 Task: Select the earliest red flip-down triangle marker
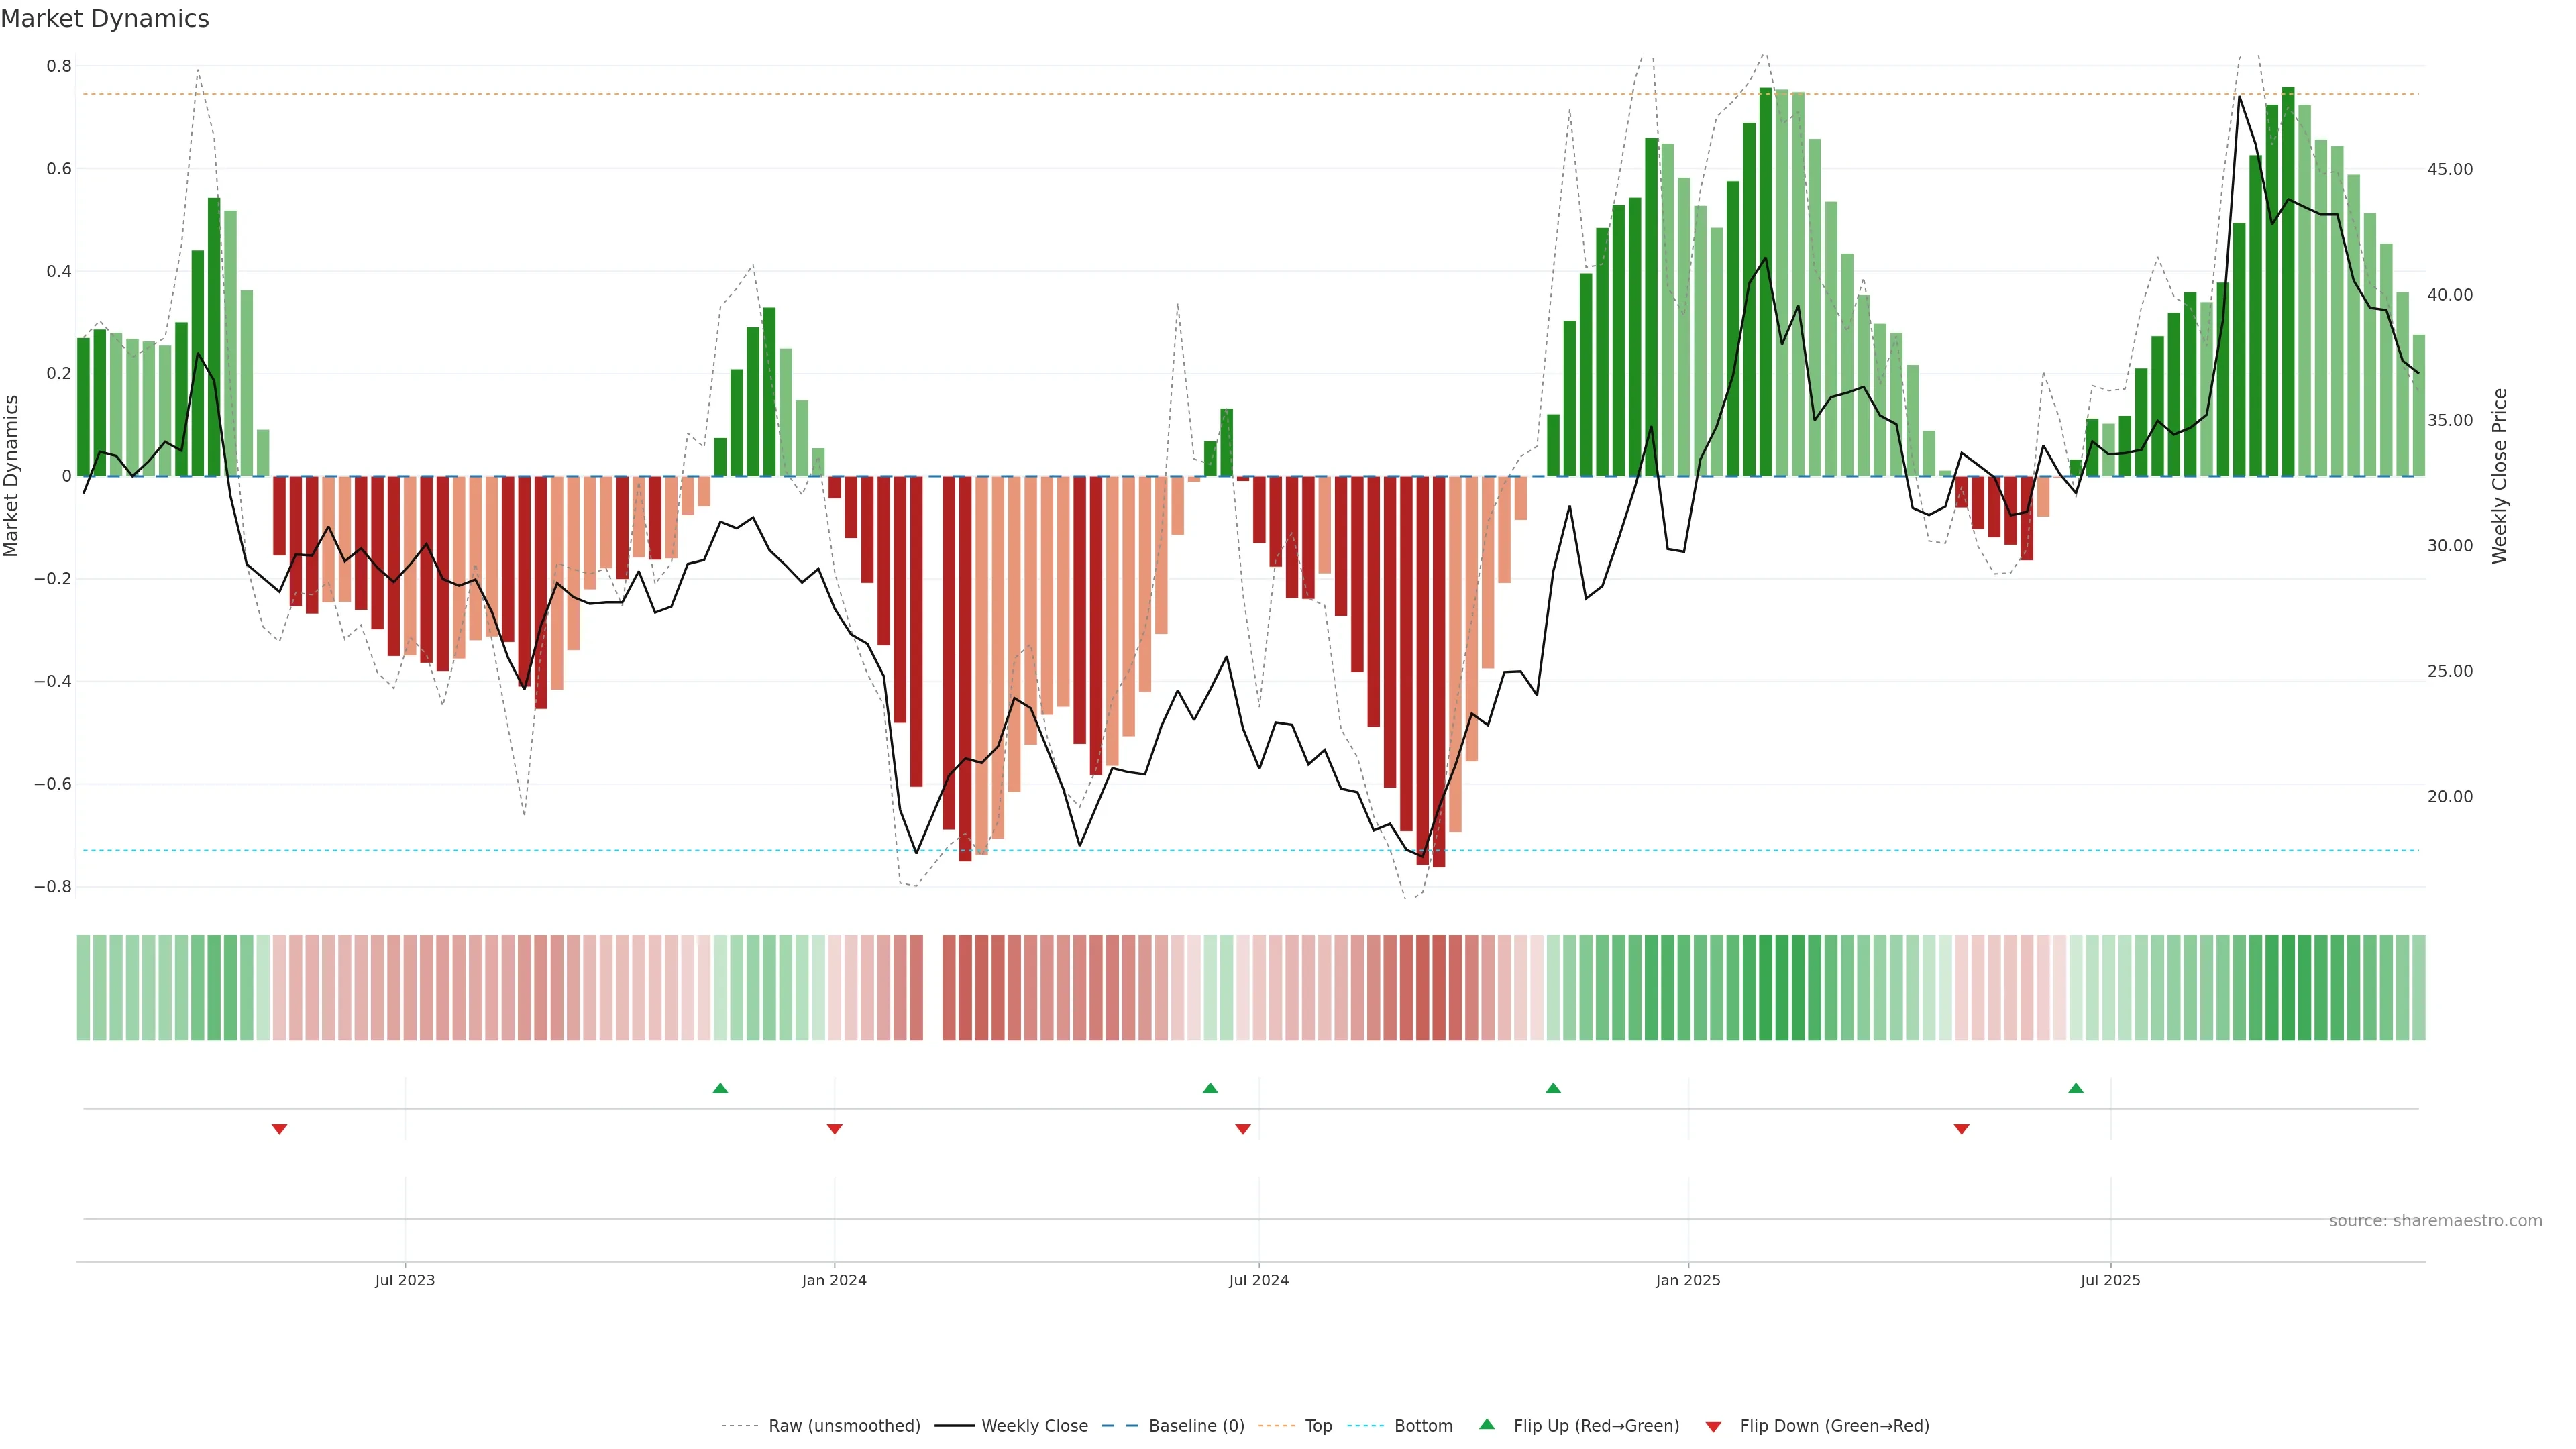tap(280, 1129)
